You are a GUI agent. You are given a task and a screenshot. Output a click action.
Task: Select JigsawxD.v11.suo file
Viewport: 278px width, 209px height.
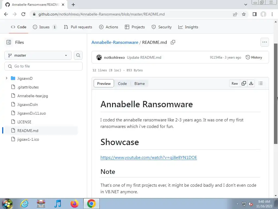(31, 113)
